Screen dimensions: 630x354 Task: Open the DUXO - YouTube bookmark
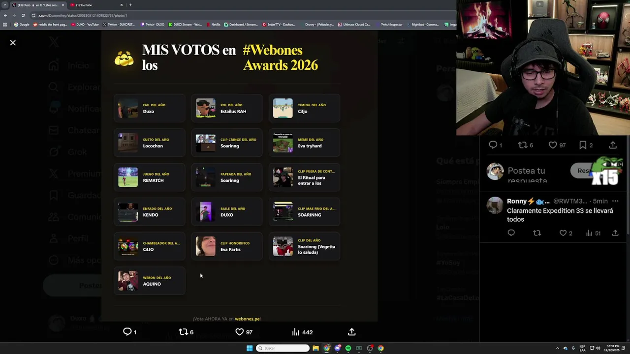click(x=85, y=25)
